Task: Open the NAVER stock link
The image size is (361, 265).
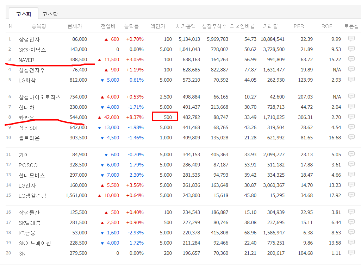Action: coord(26,60)
